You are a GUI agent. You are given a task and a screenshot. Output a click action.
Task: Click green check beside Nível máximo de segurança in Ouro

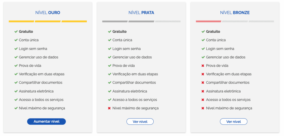click(16, 108)
